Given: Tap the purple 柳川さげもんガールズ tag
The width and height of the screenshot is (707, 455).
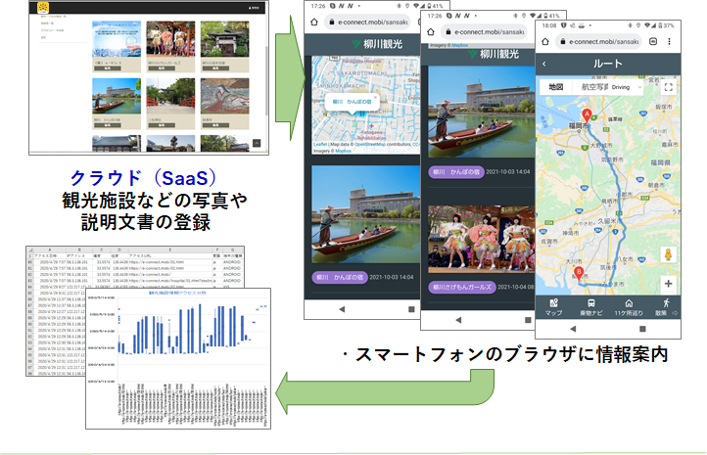Looking at the screenshot, I should pyautogui.click(x=462, y=287).
